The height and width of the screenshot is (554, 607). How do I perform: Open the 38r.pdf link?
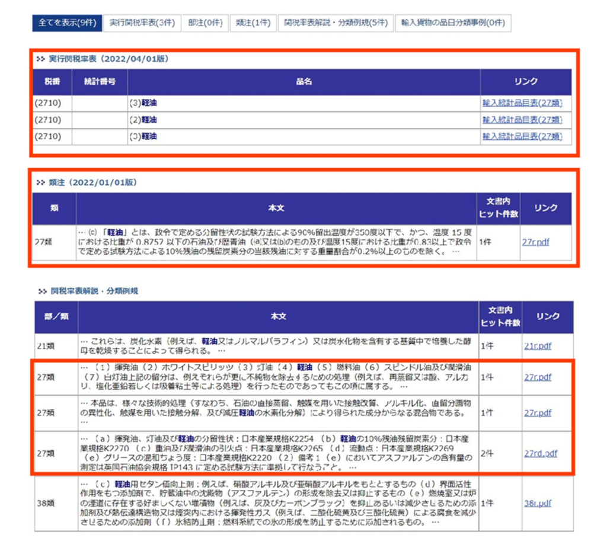coord(538,503)
